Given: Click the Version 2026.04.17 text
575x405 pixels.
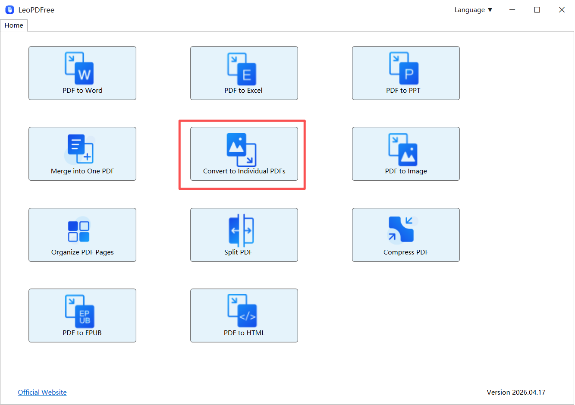Looking at the screenshot, I should tap(516, 392).
